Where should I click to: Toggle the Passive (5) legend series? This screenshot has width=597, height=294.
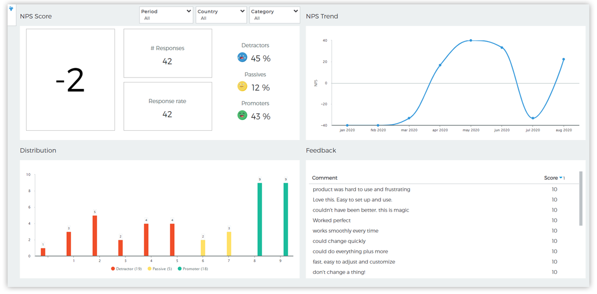pyautogui.click(x=161, y=269)
